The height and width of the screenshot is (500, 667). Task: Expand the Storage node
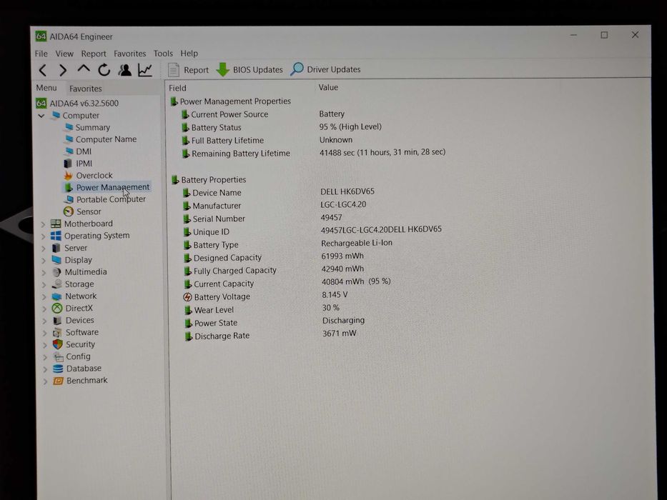click(x=44, y=284)
